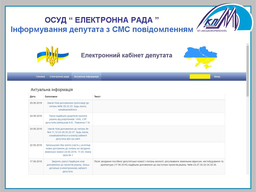Click the Заголовок column header

tap(51, 97)
